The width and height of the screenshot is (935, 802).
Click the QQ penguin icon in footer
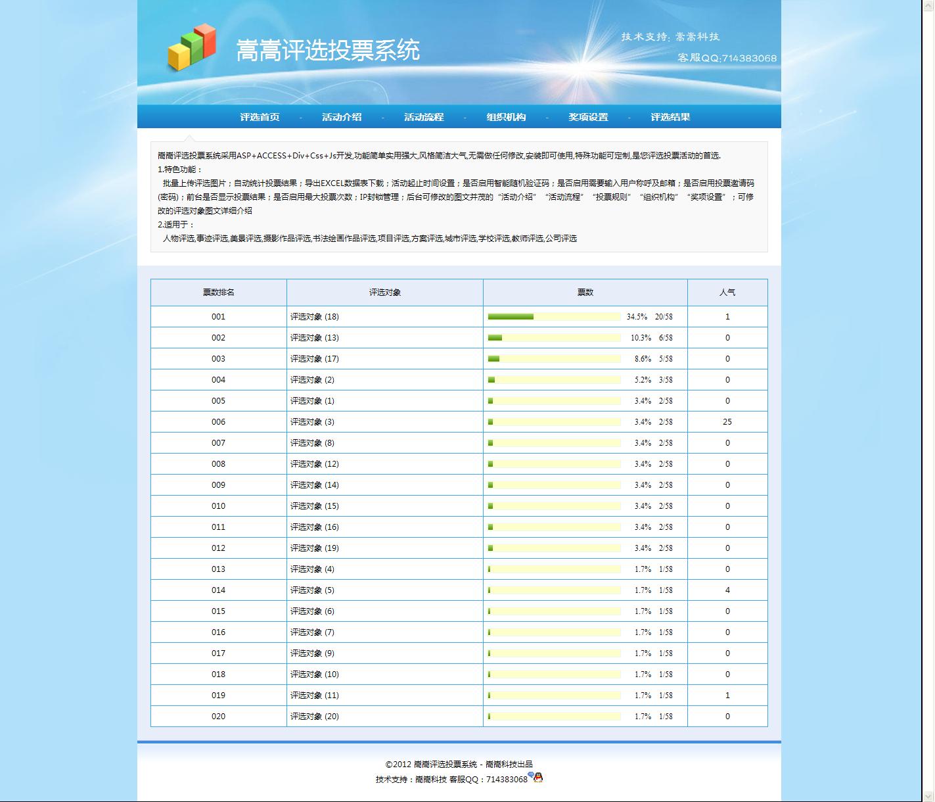click(537, 778)
